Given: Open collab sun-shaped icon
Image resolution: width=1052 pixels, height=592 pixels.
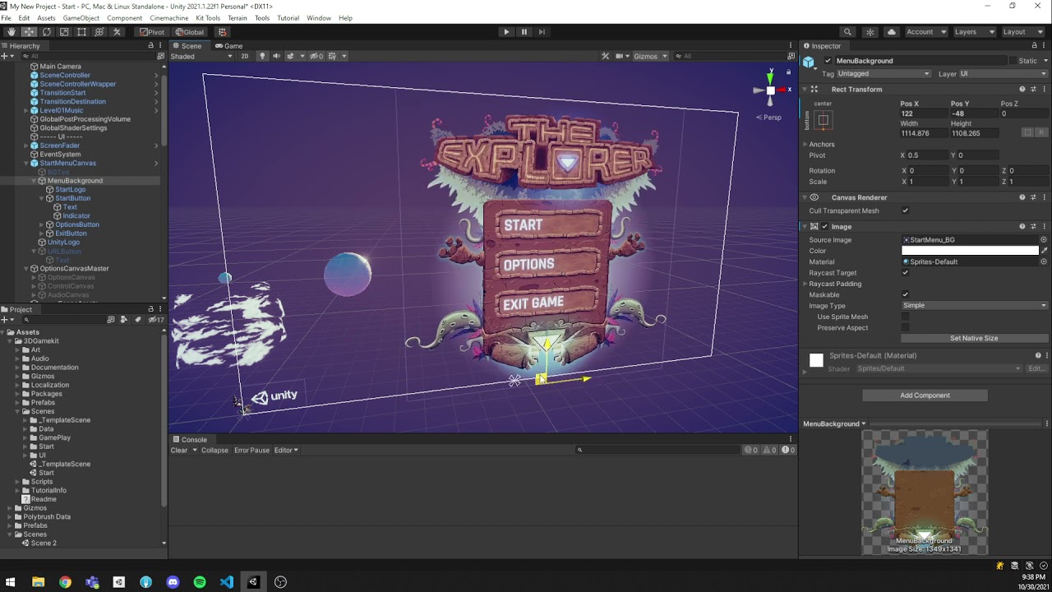Looking at the screenshot, I should (870, 32).
